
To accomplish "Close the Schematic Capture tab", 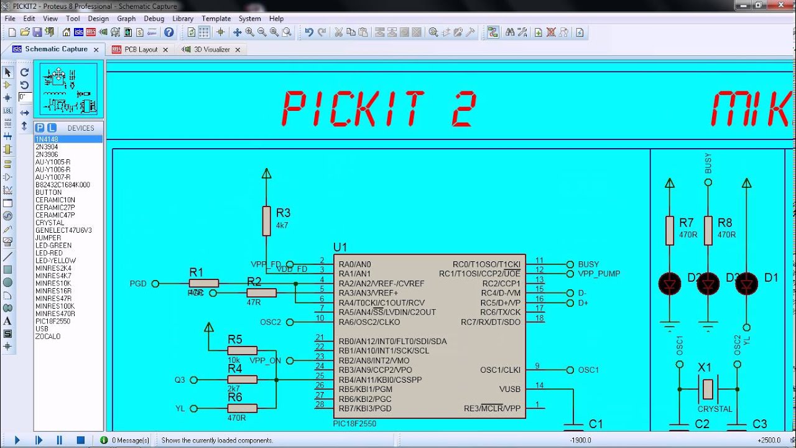I will click(96, 49).
